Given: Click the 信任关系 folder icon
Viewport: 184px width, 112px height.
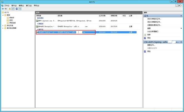Looking at the screenshot, I should tap(5, 26).
